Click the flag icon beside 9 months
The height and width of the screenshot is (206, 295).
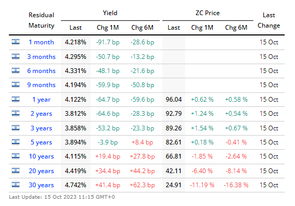16,84
